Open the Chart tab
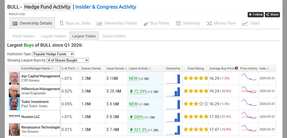The height and width of the screenshot is (138, 287). pyautogui.click(x=251, y=23)
